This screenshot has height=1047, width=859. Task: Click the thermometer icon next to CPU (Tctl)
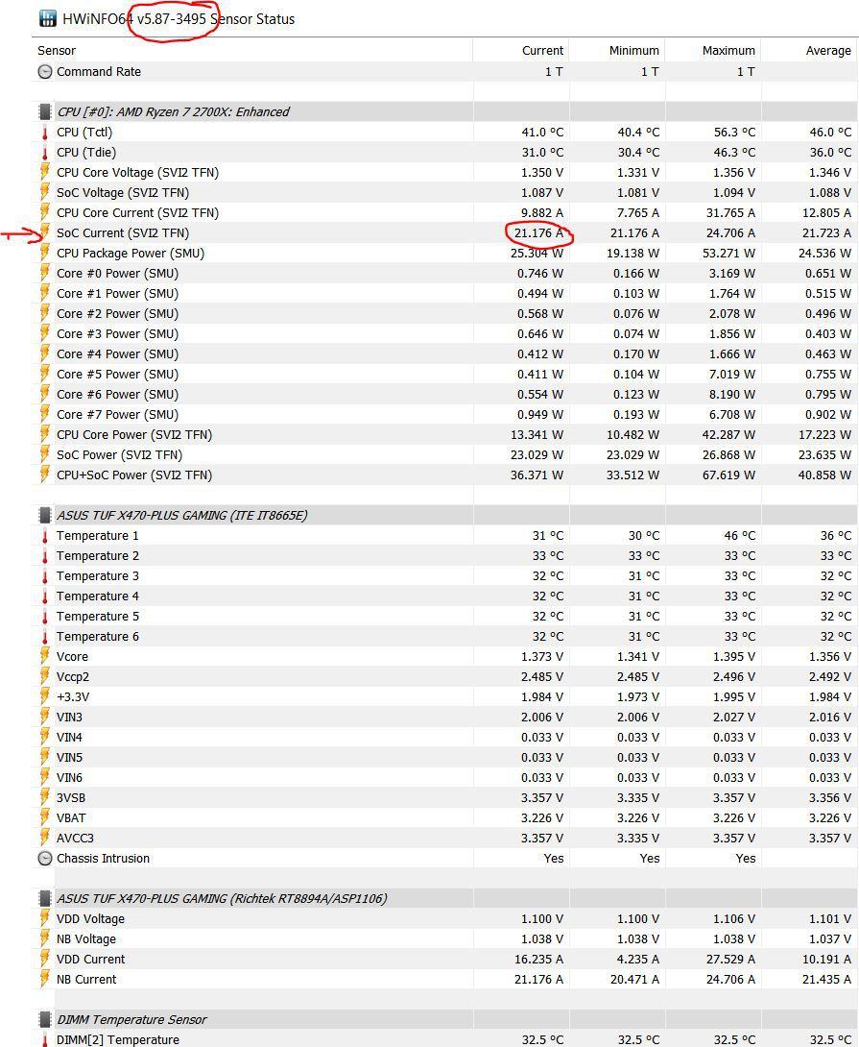(45, 133)
